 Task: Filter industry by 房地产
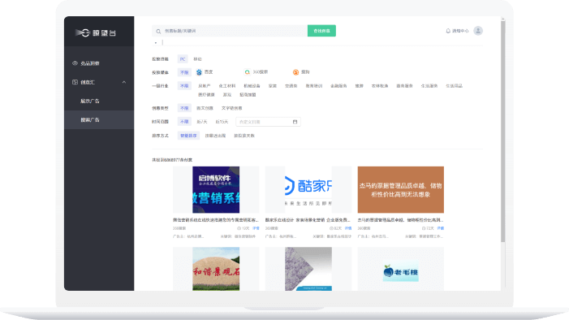coord(205,86)
